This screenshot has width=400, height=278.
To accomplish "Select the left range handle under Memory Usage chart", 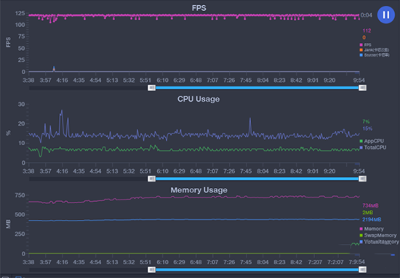I will coord(151,269).
